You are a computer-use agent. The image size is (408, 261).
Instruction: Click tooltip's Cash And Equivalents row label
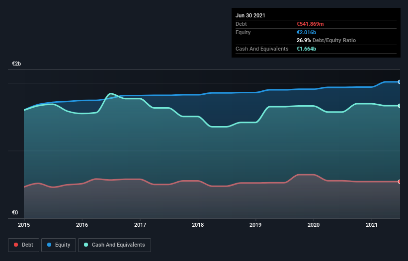click(262, 49)
